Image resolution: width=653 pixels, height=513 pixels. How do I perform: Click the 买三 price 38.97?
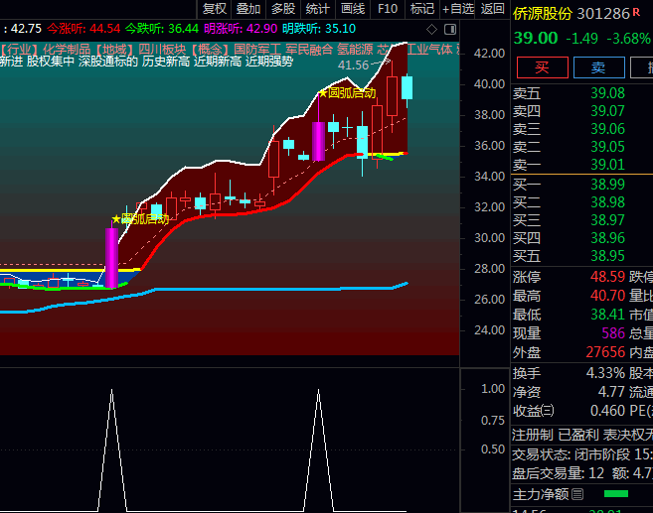click(607, 220)
